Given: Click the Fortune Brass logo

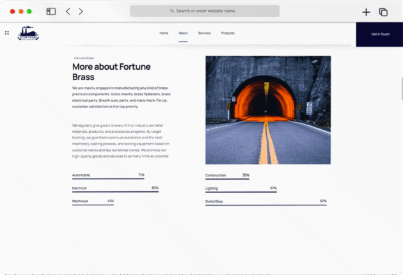Looking at the screenshot, I should click(28, 33).
